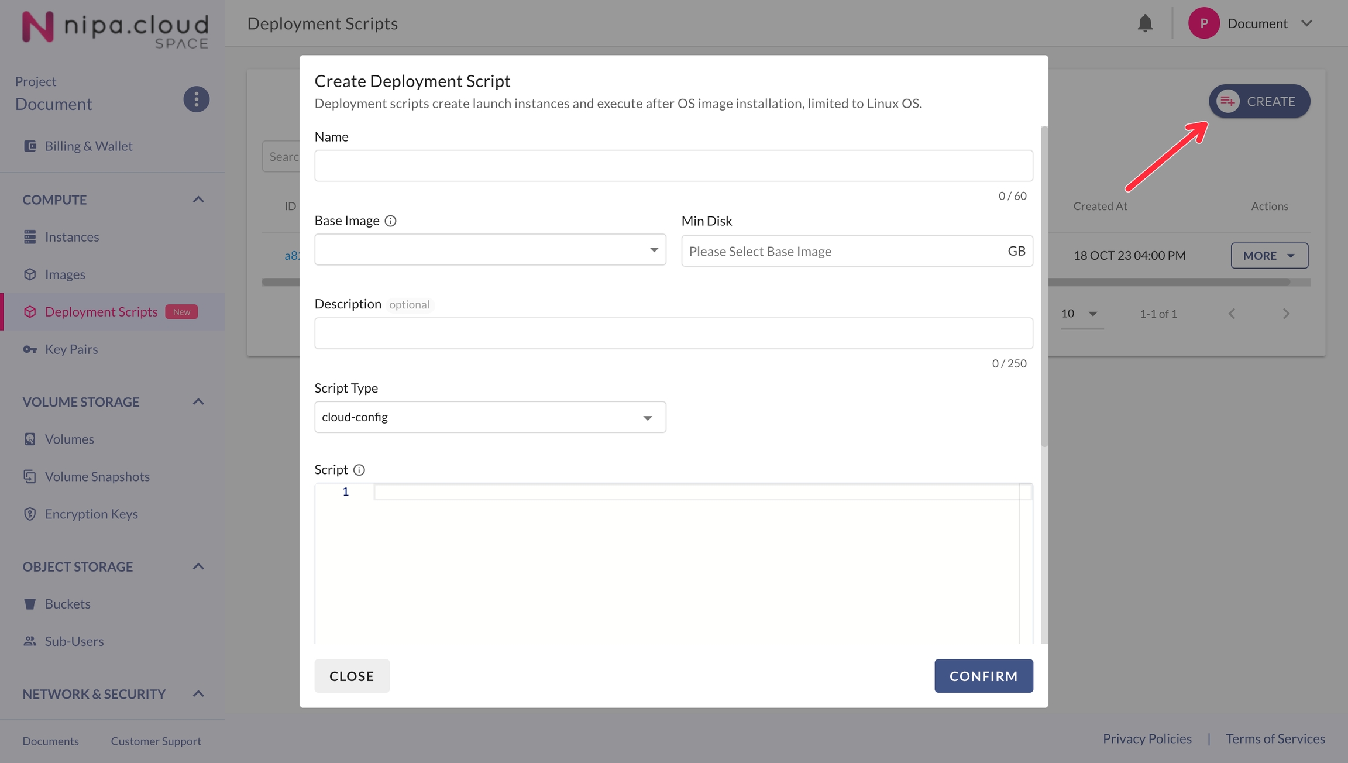Click the Billing & Wallet icon
The image size is (1348, 763).
pos(30,146)
